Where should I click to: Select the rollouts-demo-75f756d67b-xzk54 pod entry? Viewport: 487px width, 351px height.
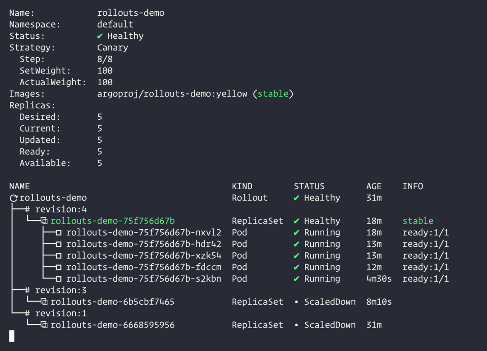(143, 256)
